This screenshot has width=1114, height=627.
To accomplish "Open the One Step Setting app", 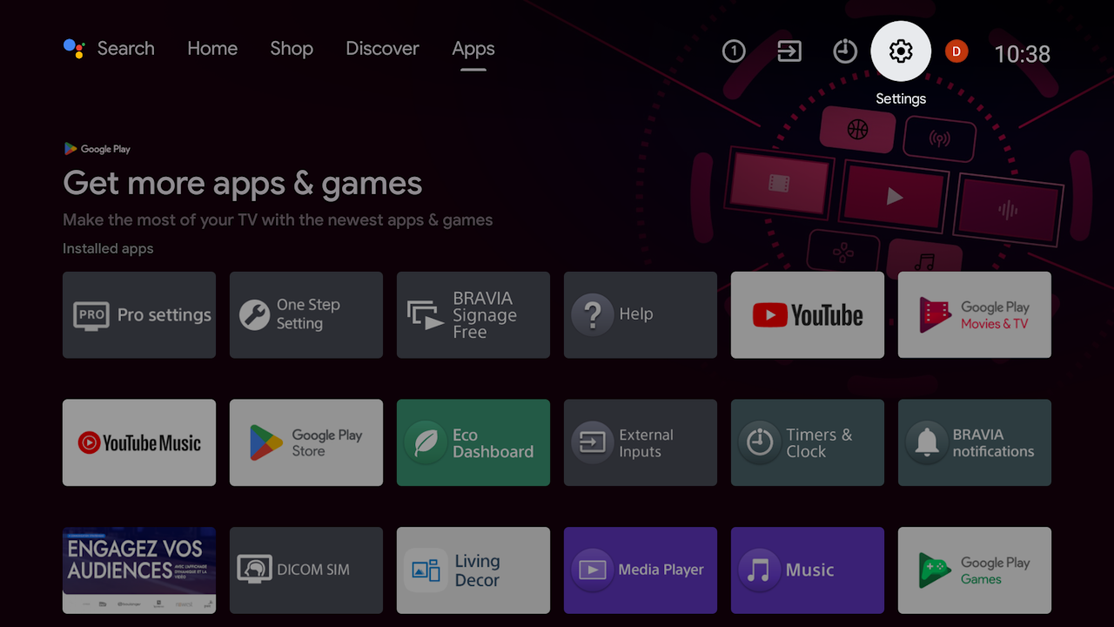I will (306, 315).
